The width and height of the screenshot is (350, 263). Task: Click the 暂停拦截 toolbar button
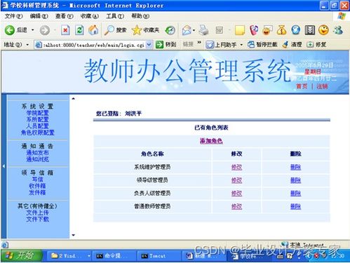262,44
